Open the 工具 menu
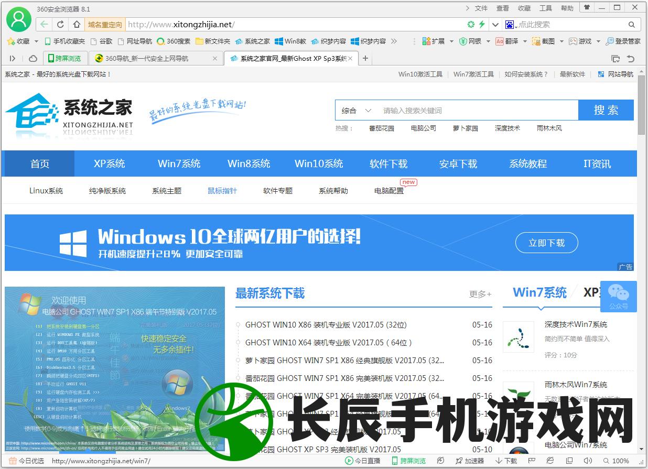This screenshot has width=648, height=469. point(546,8)
